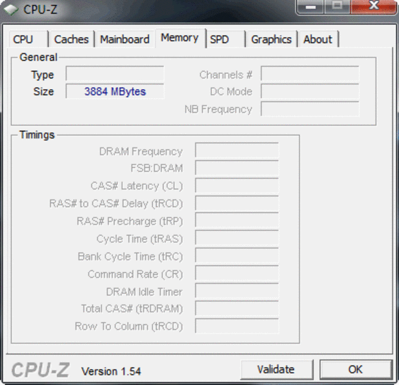The image size is (399, 385).
Task: Click the Total CAS# (tRDRAM) field
Action: tap(237, 309)
